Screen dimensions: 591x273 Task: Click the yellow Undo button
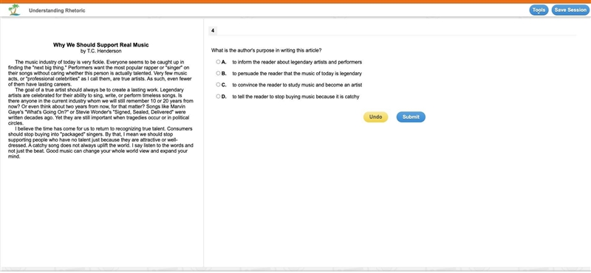pyautogui.click(x=375, y=117)
